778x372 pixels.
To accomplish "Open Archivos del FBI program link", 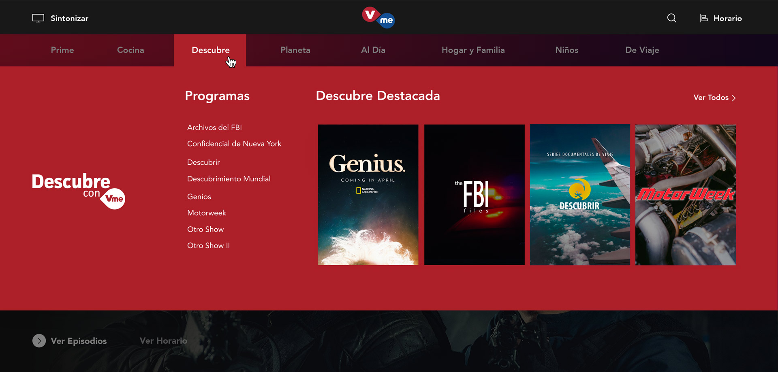I will point(214,128).
